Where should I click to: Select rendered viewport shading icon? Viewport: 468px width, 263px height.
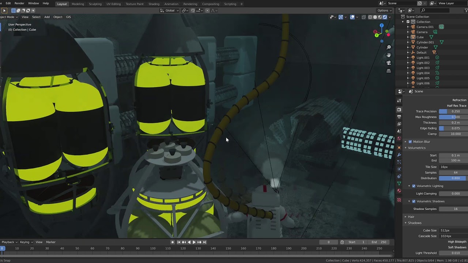385,17
